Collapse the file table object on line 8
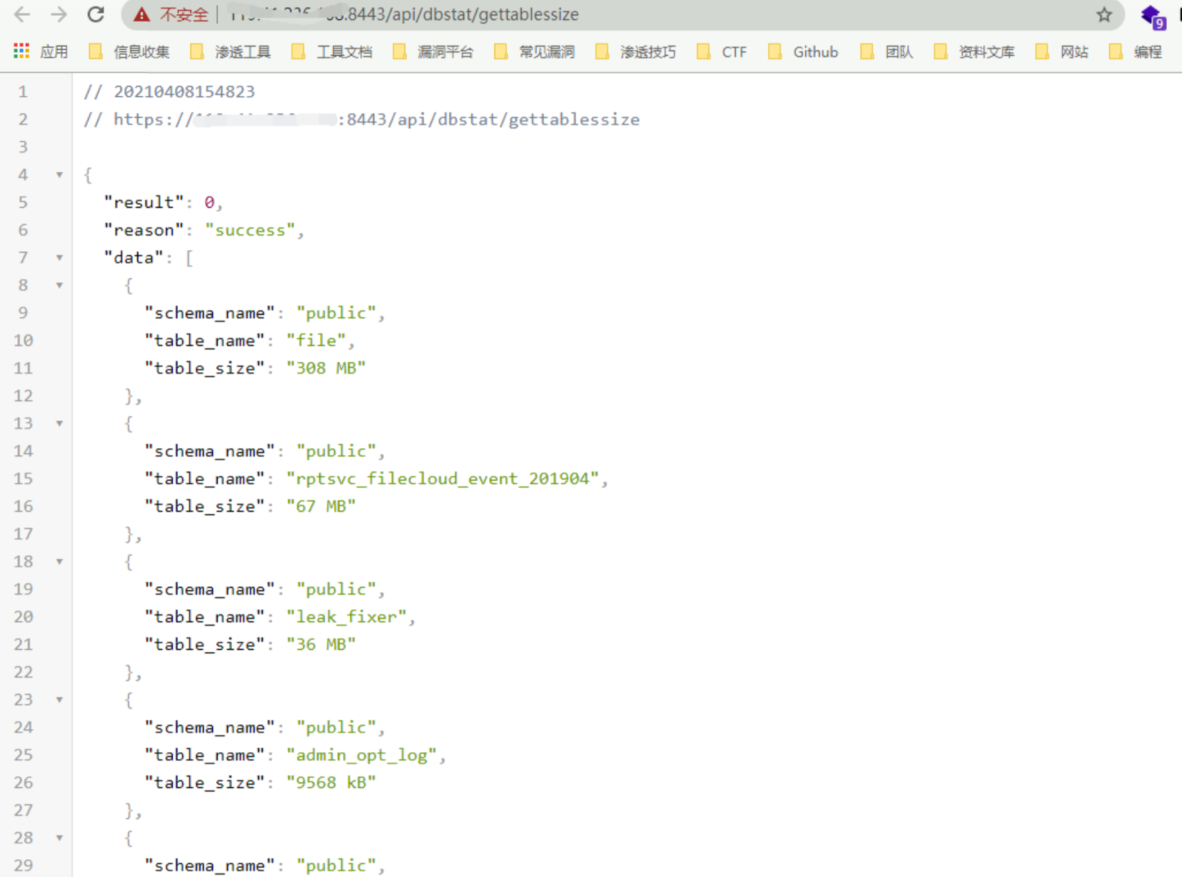Screen dimensions: 1182x877 [x=59, y=286]
